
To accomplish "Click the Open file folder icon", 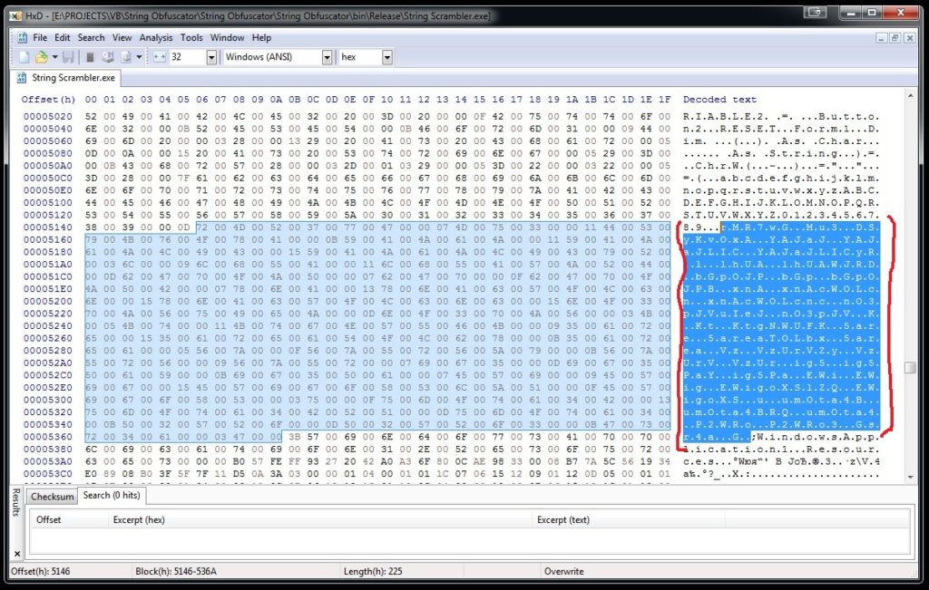I will point(41,57).
